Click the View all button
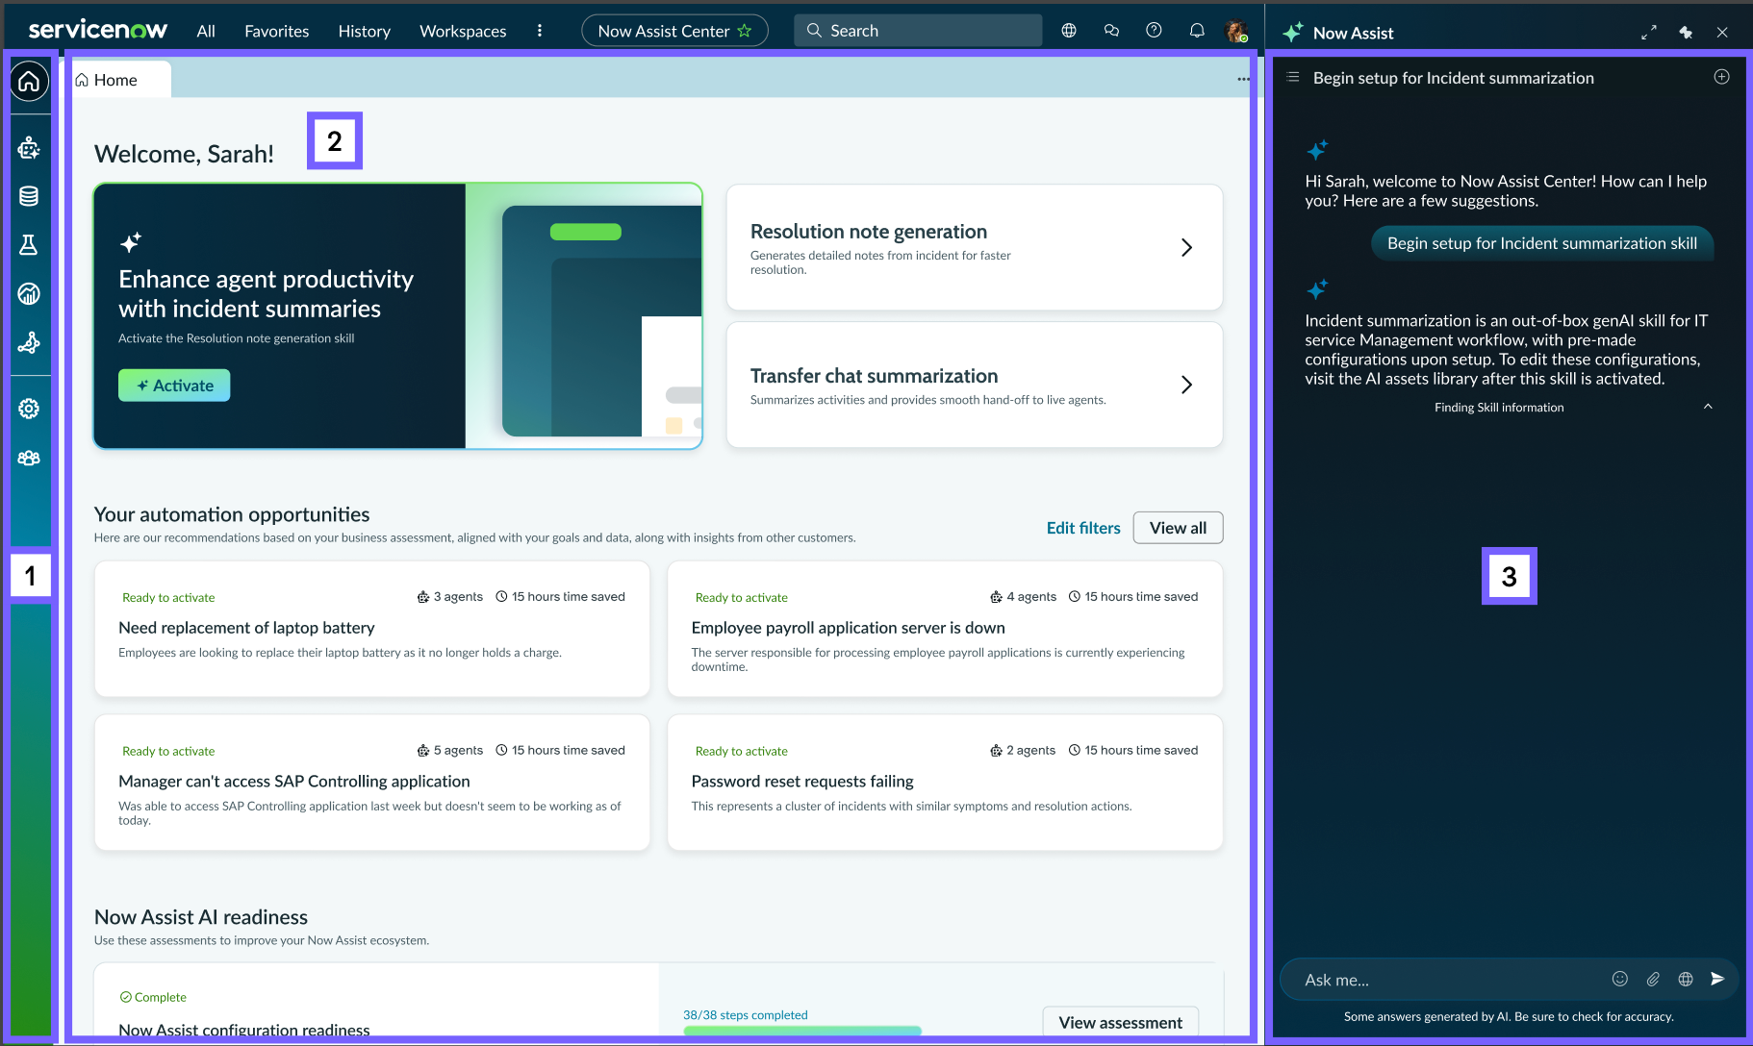The width and height of the screenshot is (1753, 1046). [x=1178, y=528]
